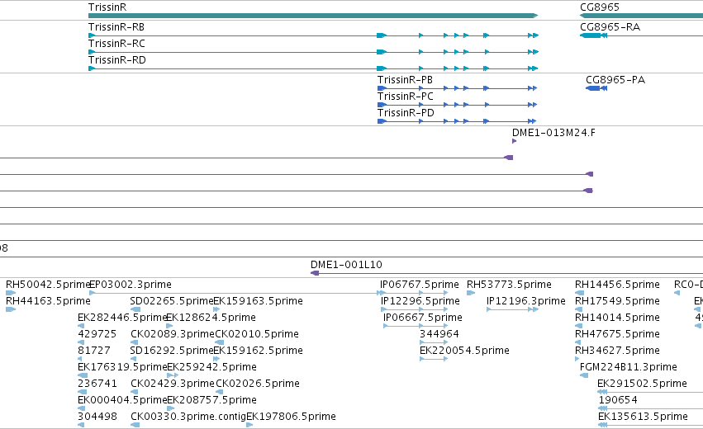Open EST EK176319.5prime
The height and width of the screenshot is (429, 703).
click(x=122, y=368)
